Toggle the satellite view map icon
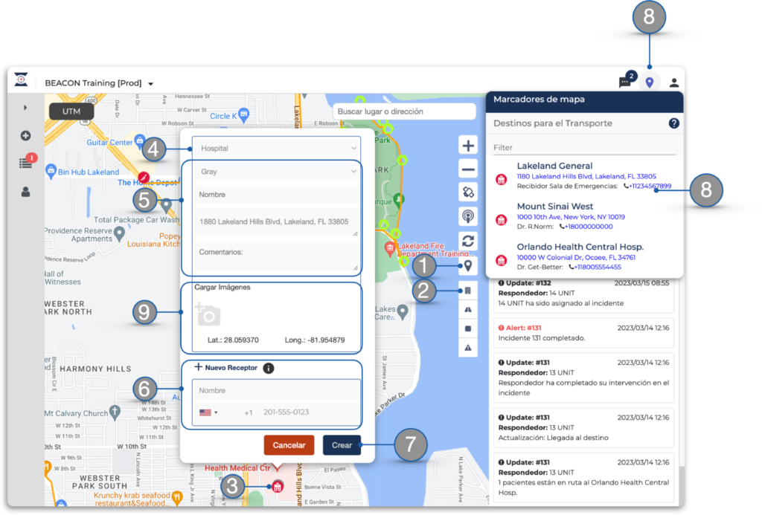Viewport: 762px width, 515px height. click(x=468, y=192)
